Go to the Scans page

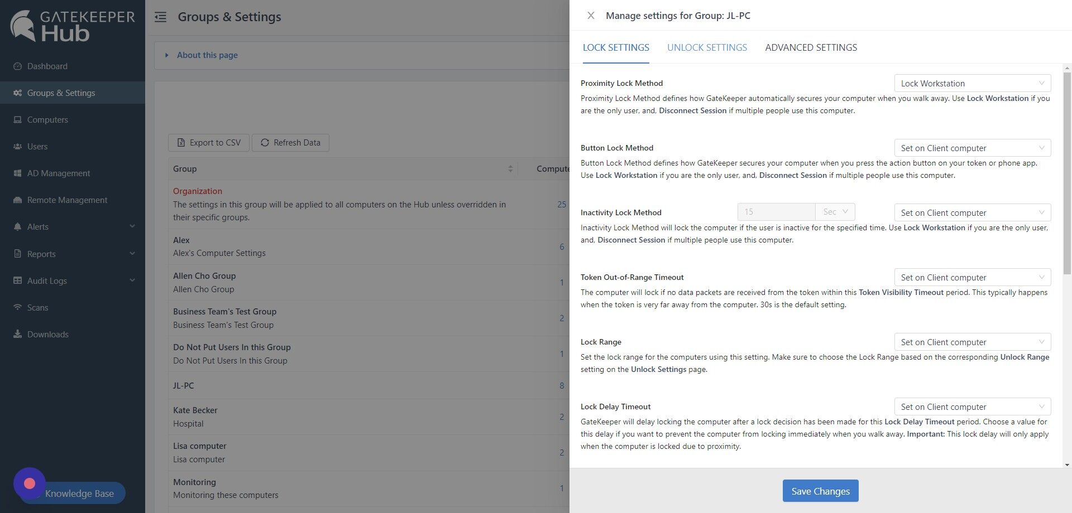pyautogui.click(x=38, y=307)
